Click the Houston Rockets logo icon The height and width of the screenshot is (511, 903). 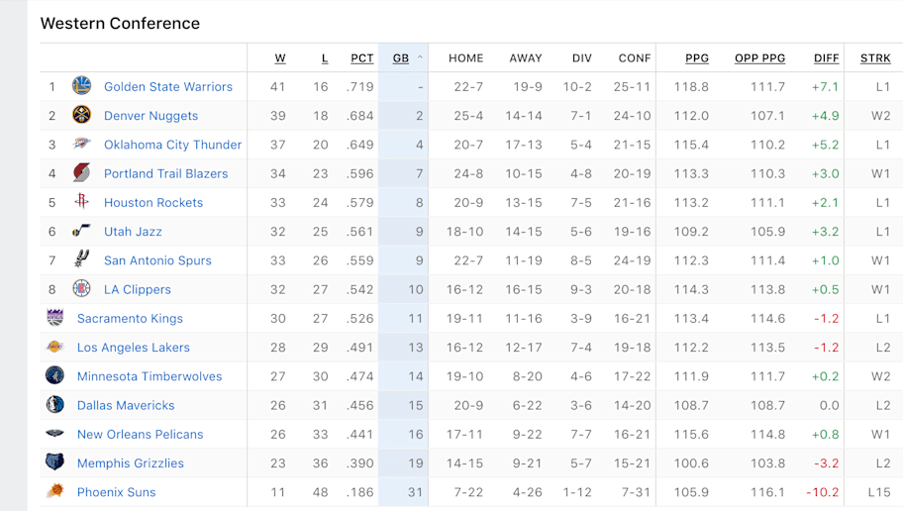tap(82, 201)
